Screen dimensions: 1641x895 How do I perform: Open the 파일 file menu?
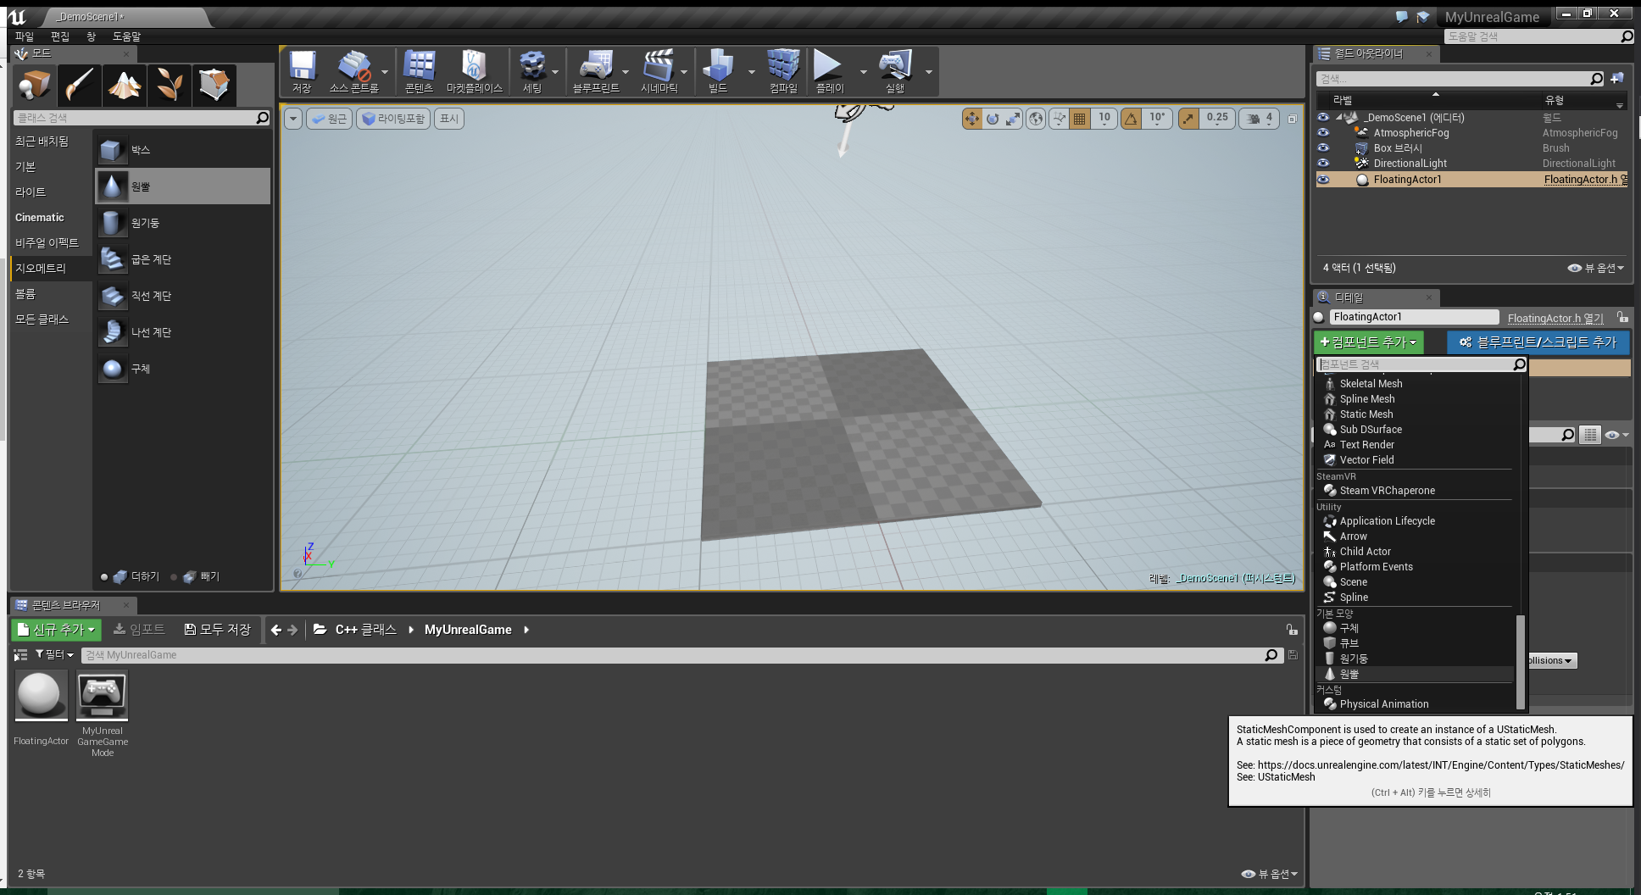tap(25, 36)
